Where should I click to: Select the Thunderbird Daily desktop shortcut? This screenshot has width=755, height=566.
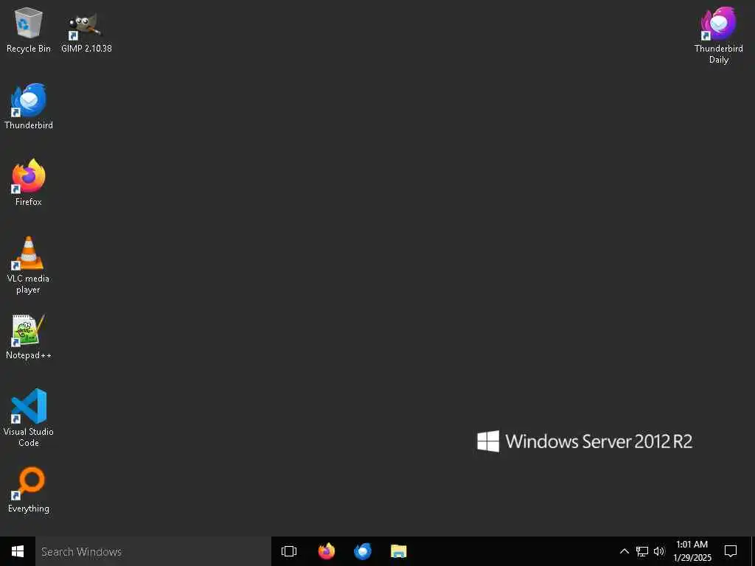pyautogui.click(x=718, y=35)
